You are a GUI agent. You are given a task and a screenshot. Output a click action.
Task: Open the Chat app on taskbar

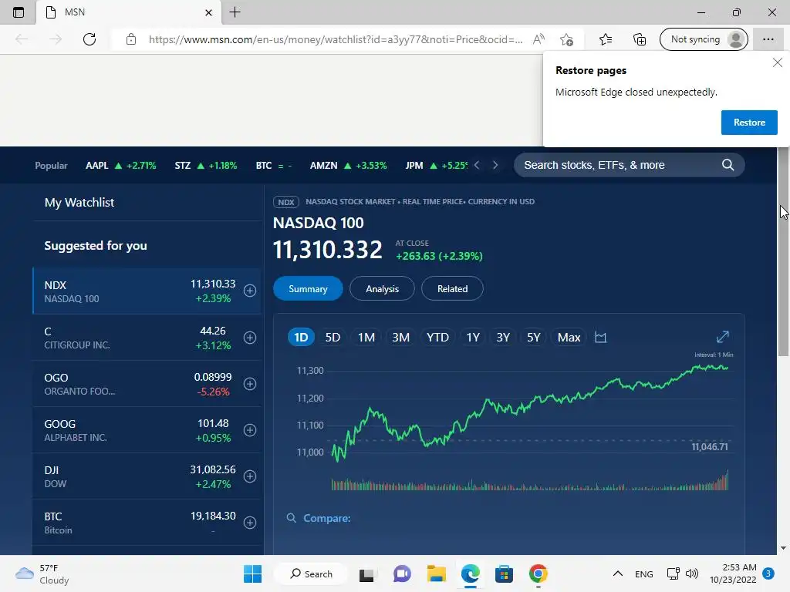(402, 573)
